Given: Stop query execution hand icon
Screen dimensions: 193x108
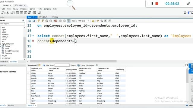Looking at the screenshot, I should [51, 21].
